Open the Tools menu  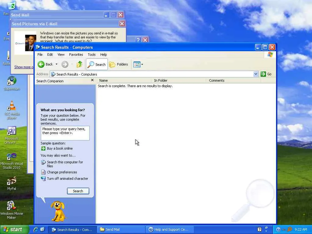click(x=91, y=55)
